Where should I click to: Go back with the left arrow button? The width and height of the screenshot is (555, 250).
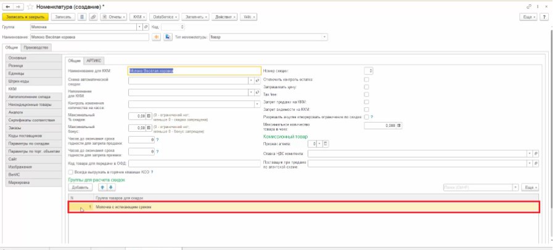click(x=8, y=7)
